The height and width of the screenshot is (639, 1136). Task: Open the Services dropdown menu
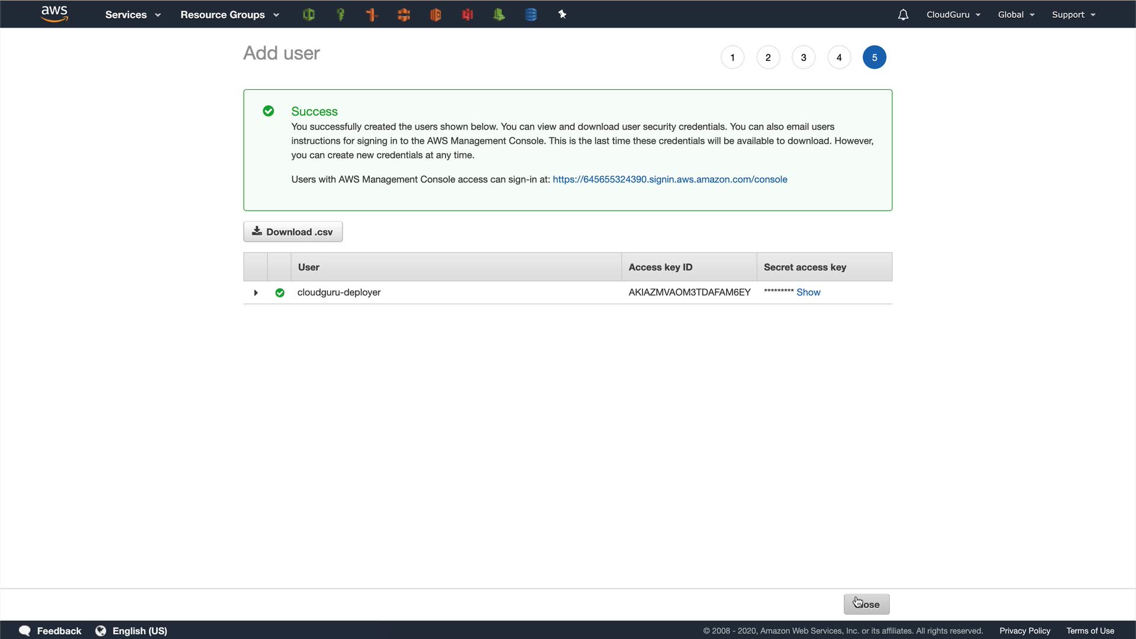pyautogui.click(x=133, y=15)
